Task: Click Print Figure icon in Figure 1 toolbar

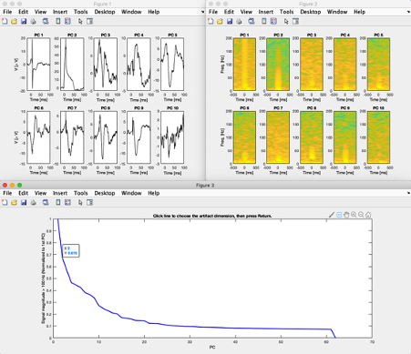Action: [34, 21]
